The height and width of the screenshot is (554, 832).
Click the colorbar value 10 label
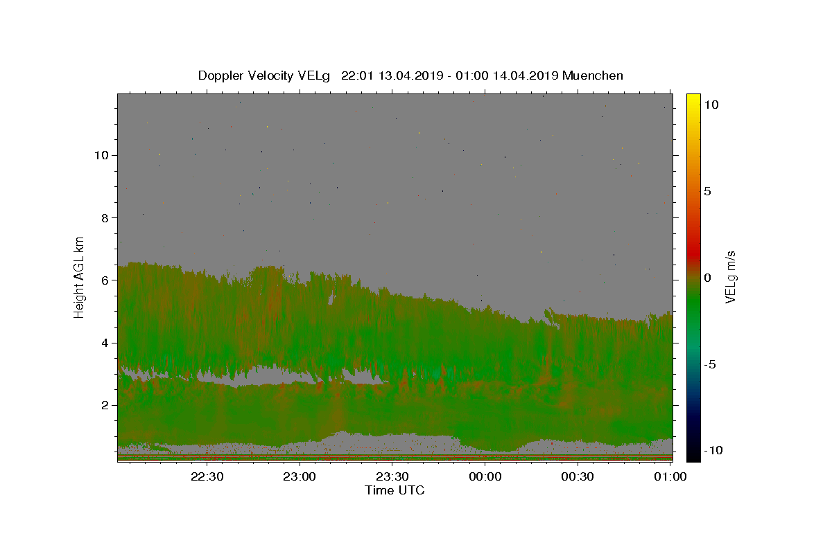point(711,105)
